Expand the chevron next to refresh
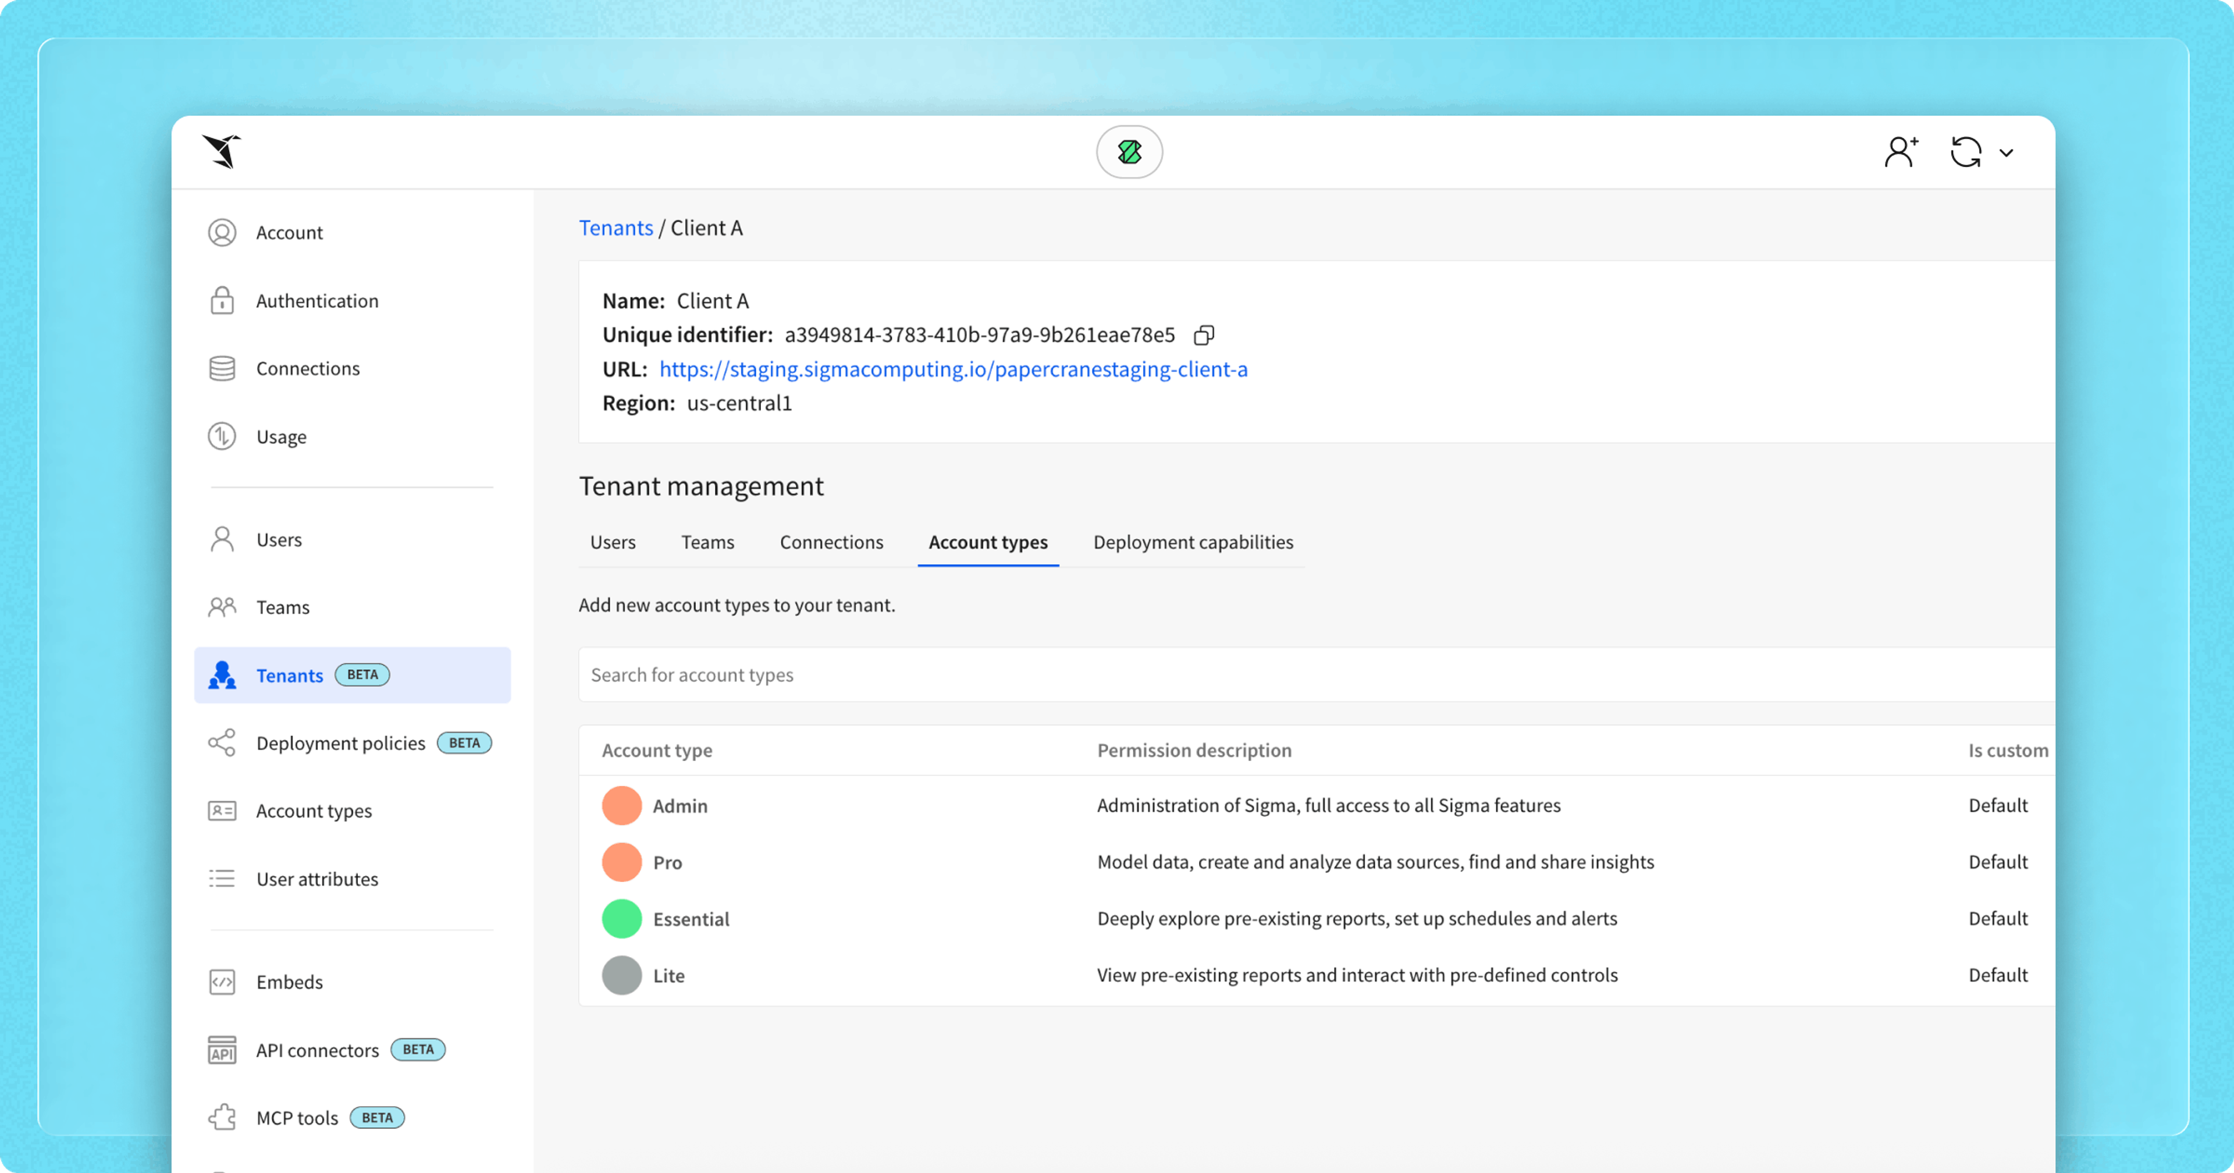Image resolution: width=2234 pixels, height=1173 pixels. tap(2006, 152)
